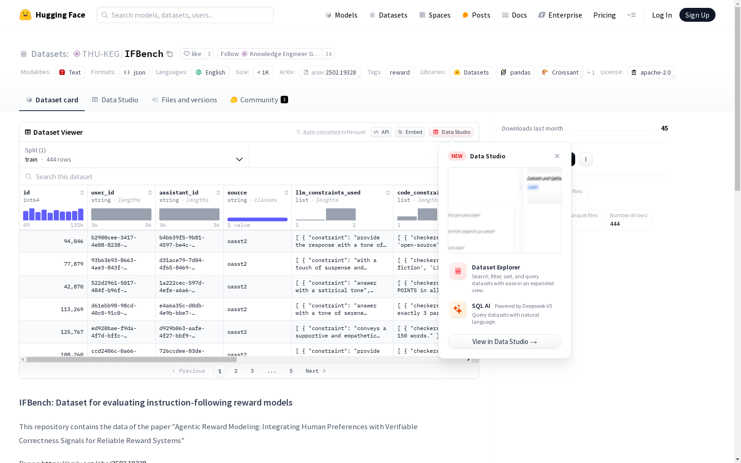Viewport: 741px width, 463px height.
Task: Go to page 5 of the dataset
Action: 291,371
